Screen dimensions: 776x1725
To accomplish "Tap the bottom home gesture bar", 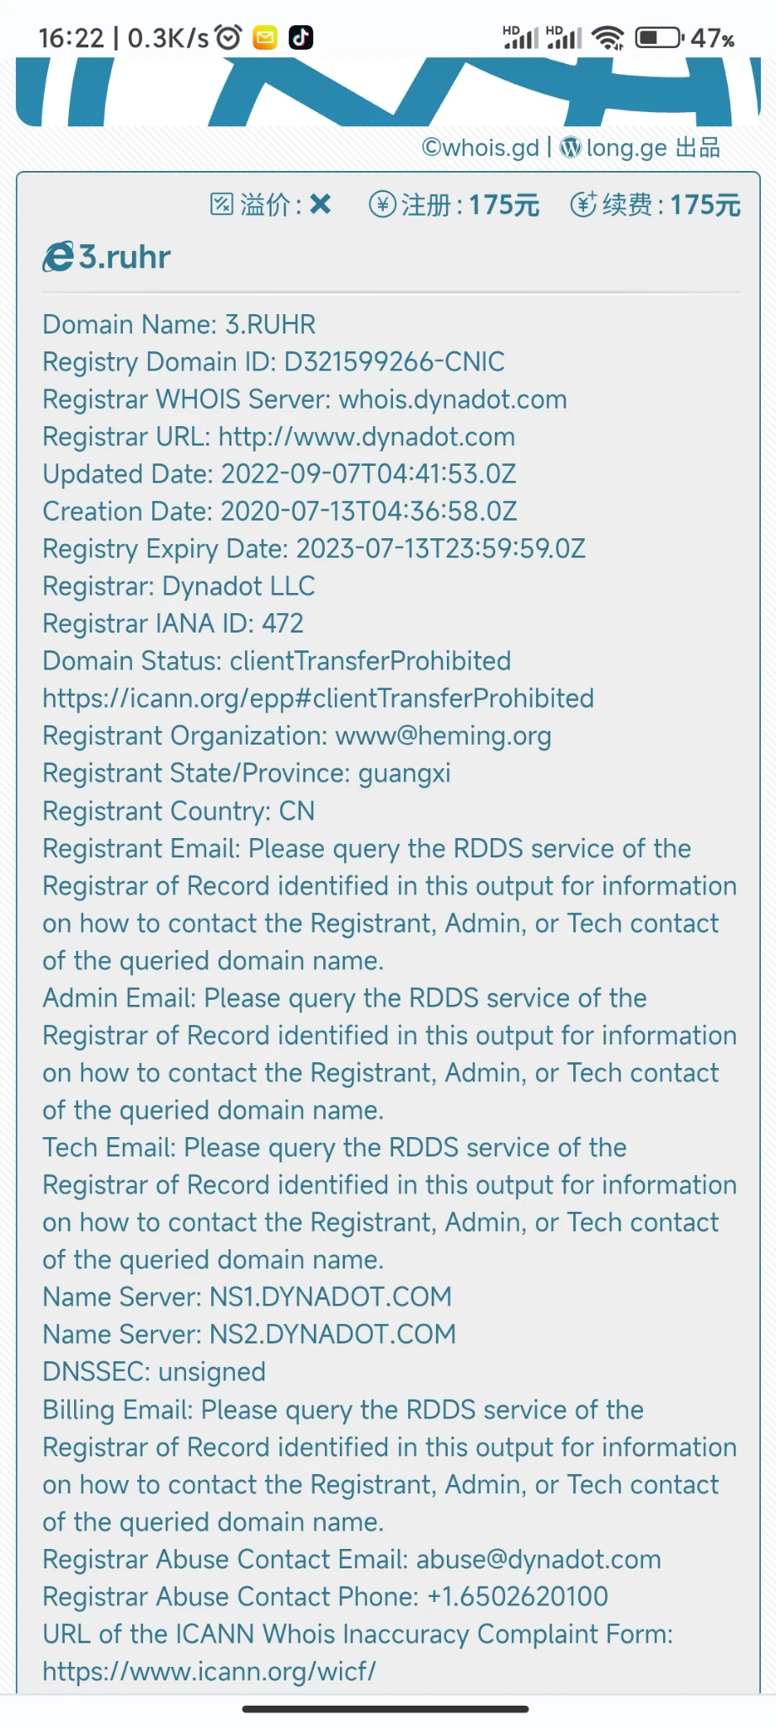I will 385,1709.
